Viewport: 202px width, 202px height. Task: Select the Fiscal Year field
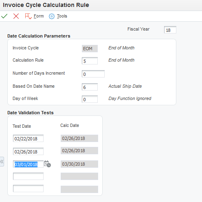(170, 30)
